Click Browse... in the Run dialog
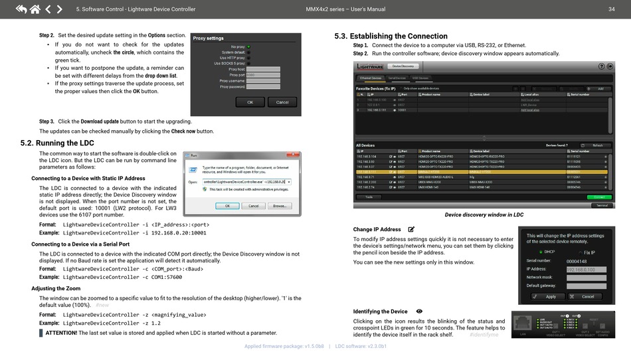The width and height of the screenshot is (631, 354). click(280, 206)
